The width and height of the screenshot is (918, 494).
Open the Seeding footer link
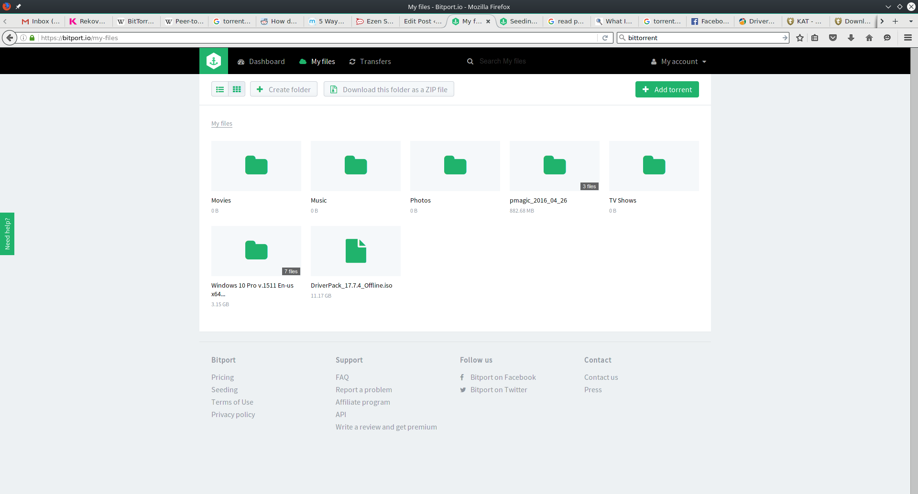224,390
